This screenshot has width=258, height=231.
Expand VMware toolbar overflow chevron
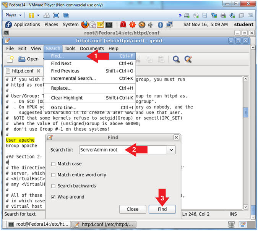coord(180,15)
